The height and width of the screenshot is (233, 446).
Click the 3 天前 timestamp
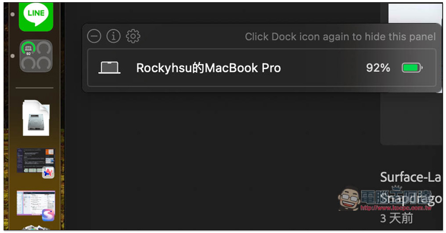pyautogui.click(x=396, y=218)
